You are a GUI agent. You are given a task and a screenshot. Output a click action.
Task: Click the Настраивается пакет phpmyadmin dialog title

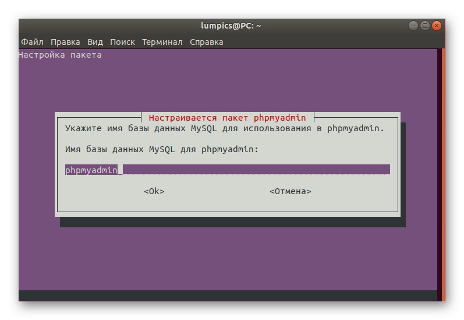tap(227, 118)
